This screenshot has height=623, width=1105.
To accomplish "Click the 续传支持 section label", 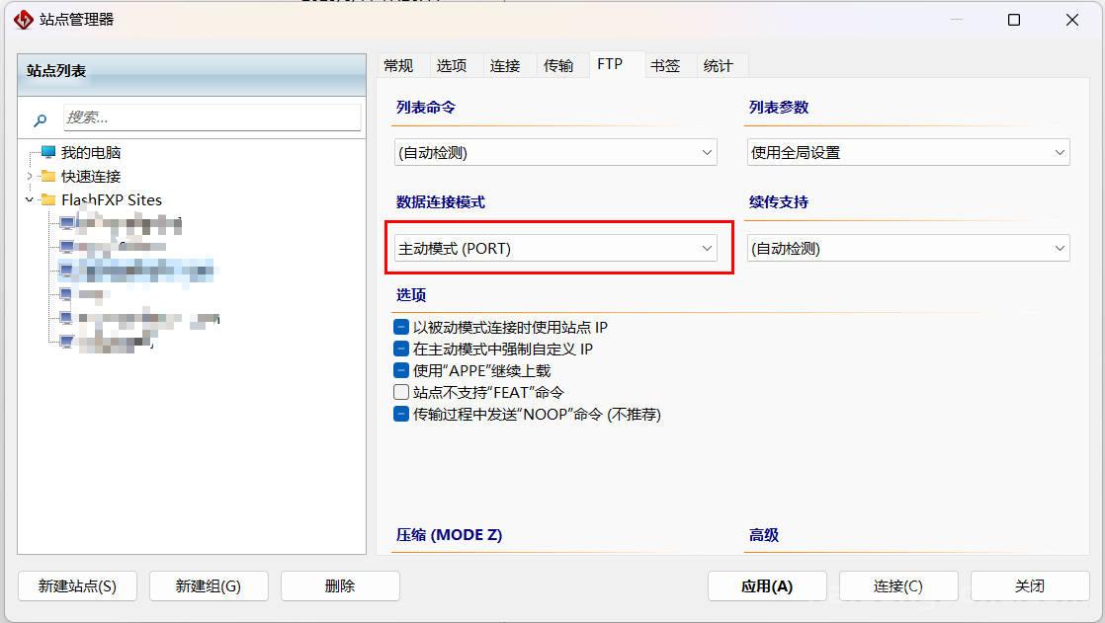I will coord(779,202).
